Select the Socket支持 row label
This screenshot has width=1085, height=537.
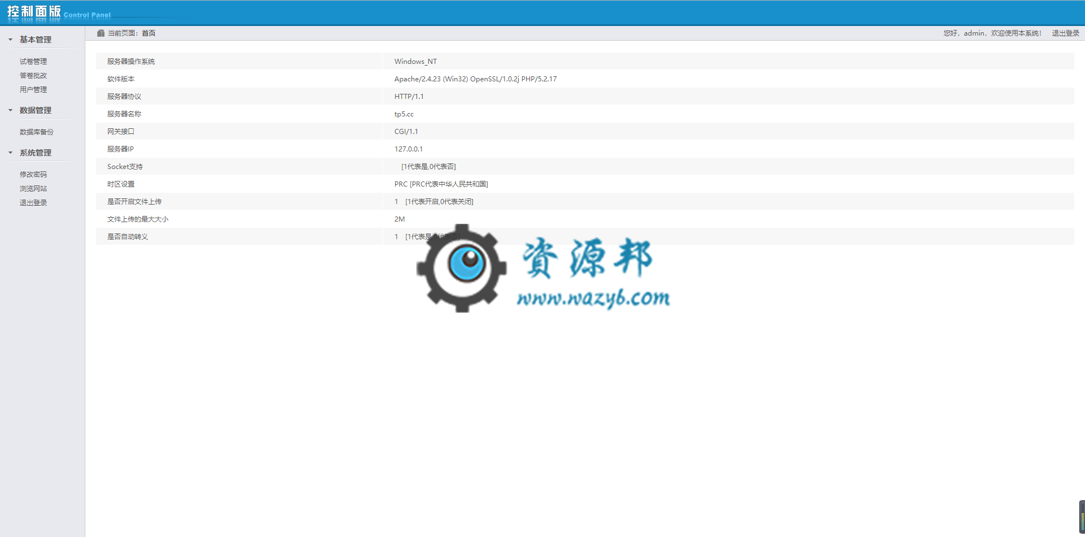pos(125,167)
